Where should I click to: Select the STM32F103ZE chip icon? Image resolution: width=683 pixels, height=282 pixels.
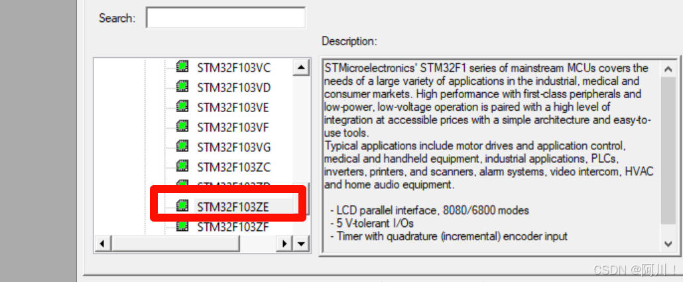(183, 206)
